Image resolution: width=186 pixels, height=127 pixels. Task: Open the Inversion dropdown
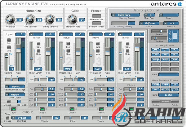tap(171, 23)
